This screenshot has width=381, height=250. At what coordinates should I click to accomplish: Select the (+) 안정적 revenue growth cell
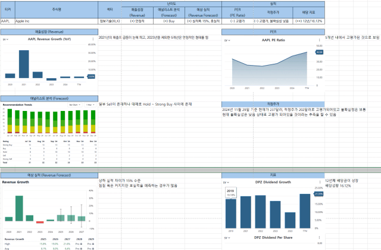click(138, 21)
